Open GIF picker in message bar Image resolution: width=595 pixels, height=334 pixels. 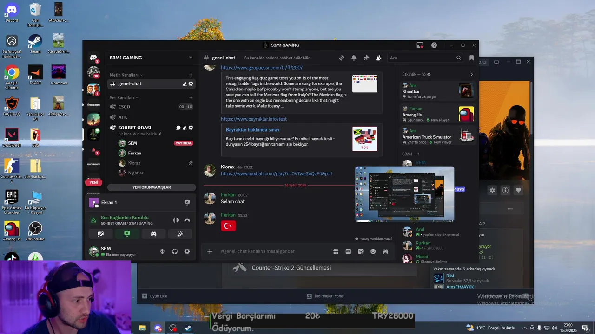pyautogui.click(x=348, y=251)
